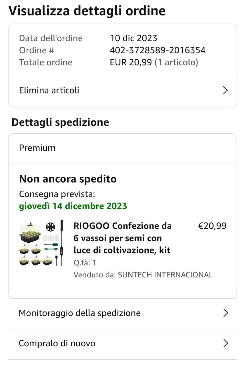Select the Elimina articoli row label
This screenshot has height=367, width=245.
click(49, 90)
